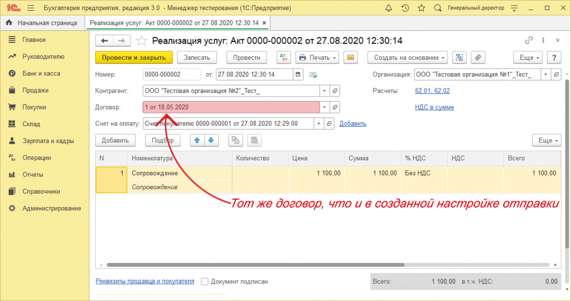Screen dimensions: 571x301
Task: Open document structure related documents icon
Action: pos(459,58)
